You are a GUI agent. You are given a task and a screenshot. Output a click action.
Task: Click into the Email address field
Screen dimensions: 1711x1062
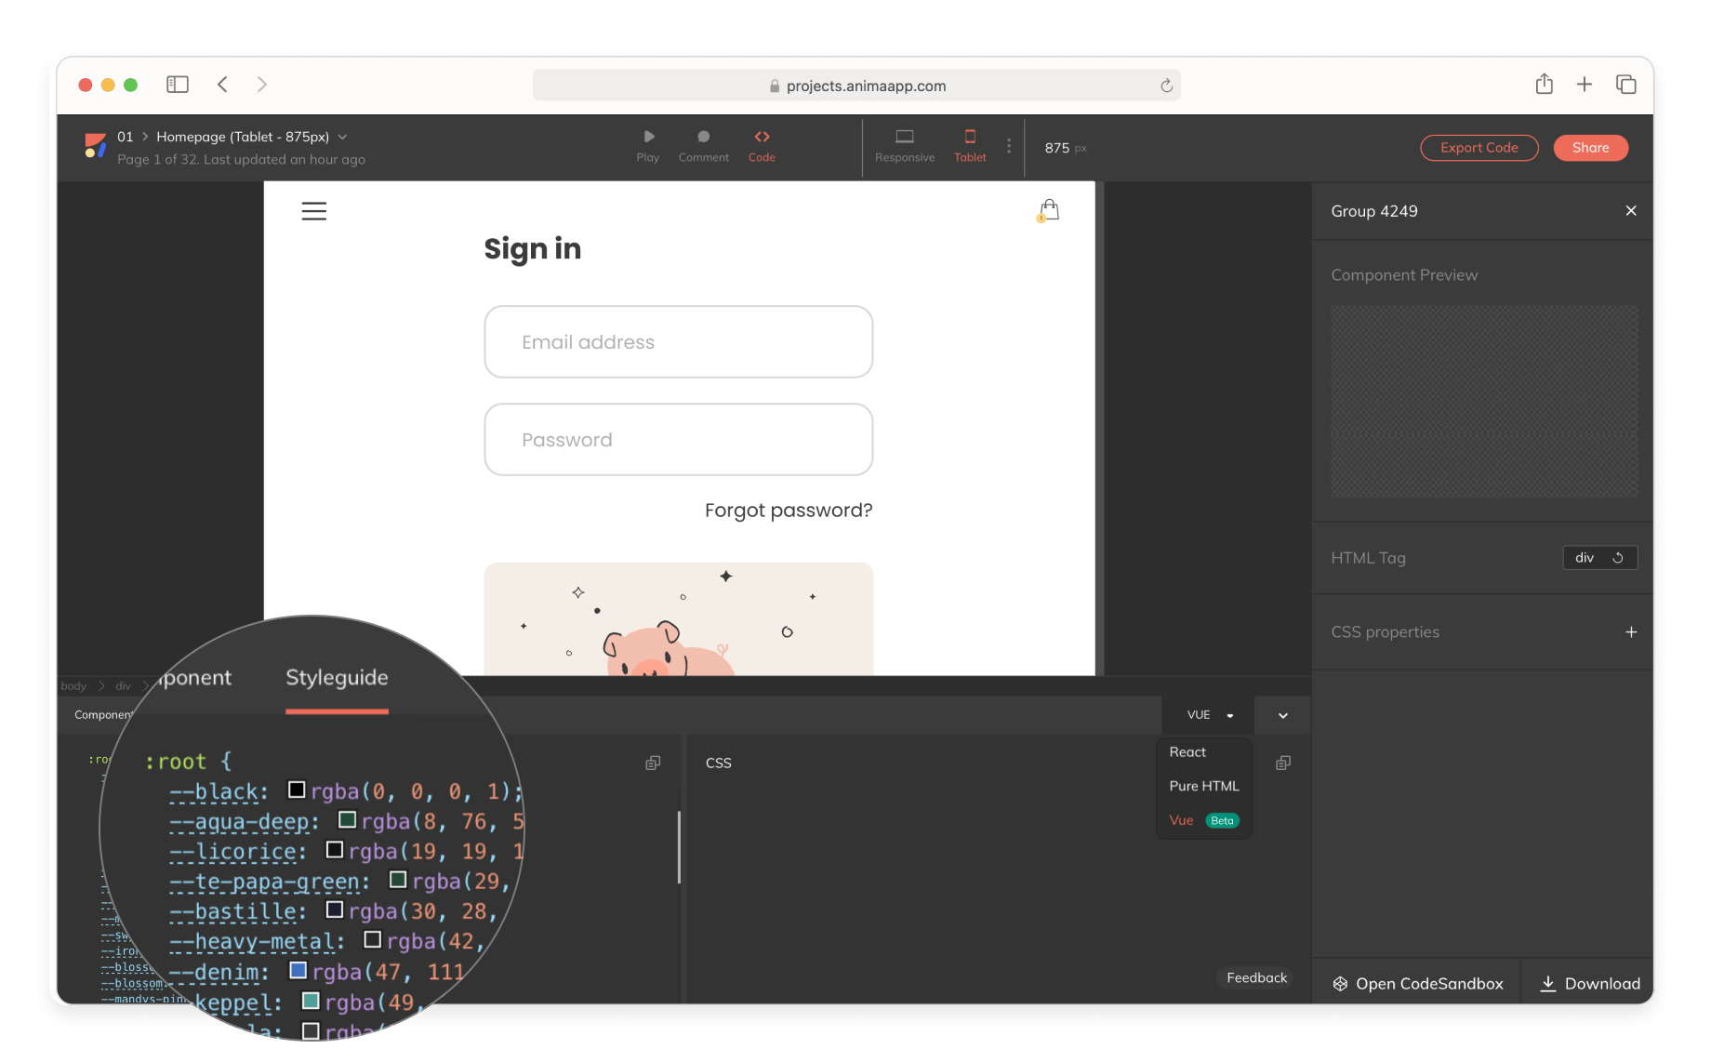click(678, 342)
